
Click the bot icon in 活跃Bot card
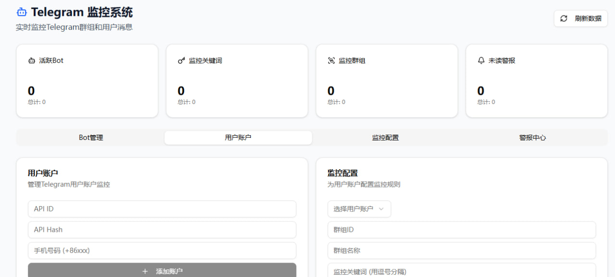[x=32, y=61]
